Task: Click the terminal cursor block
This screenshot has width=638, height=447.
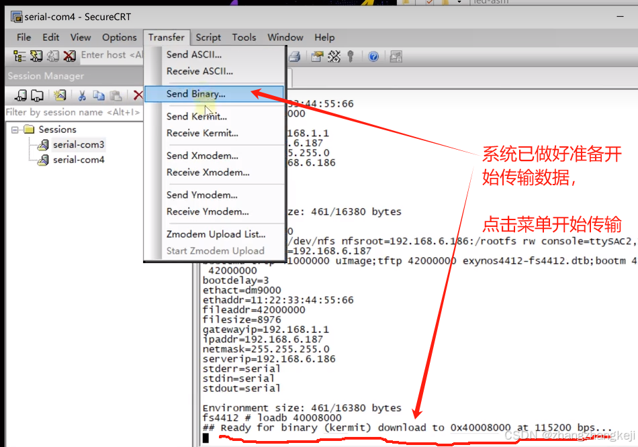Action: (206, 438)
